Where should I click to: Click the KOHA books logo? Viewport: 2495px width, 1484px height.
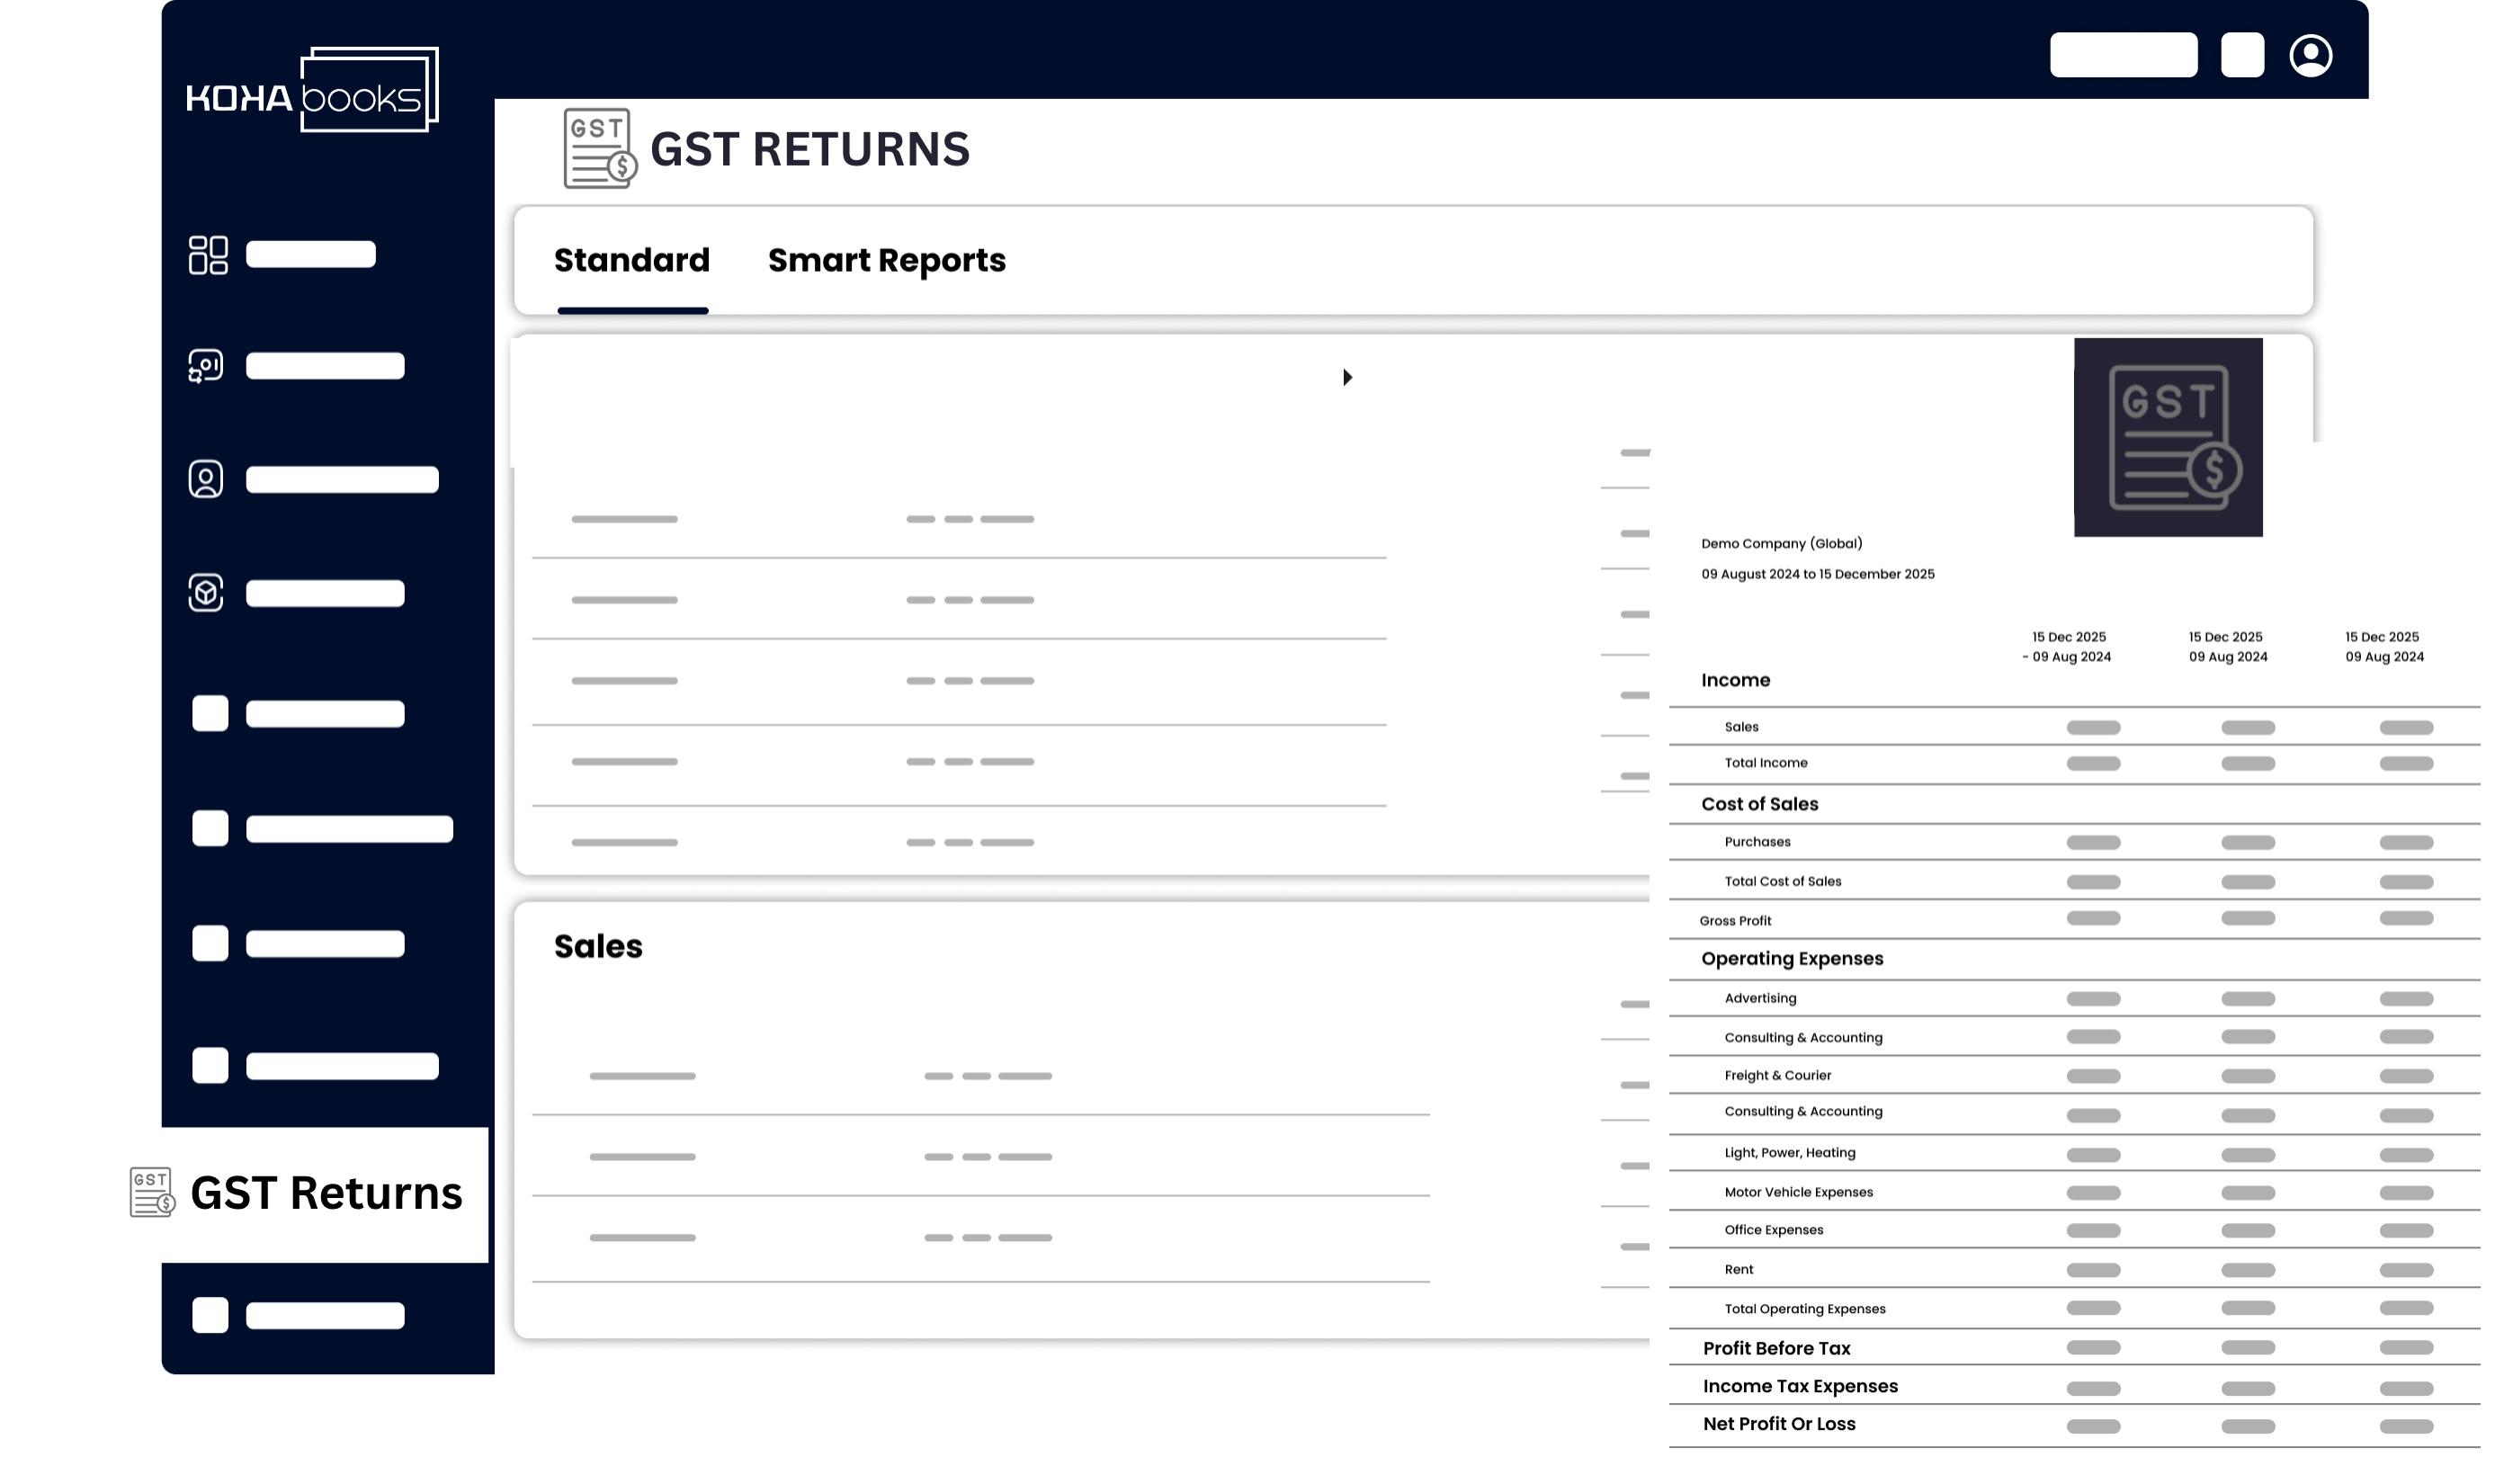pos(312,91)
